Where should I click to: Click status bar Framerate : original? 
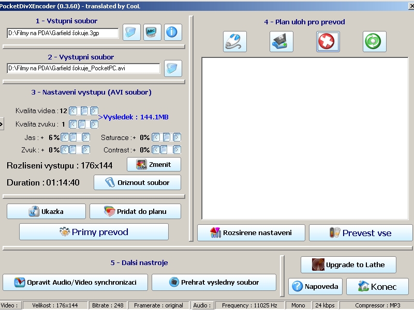(x=158, y=305)
